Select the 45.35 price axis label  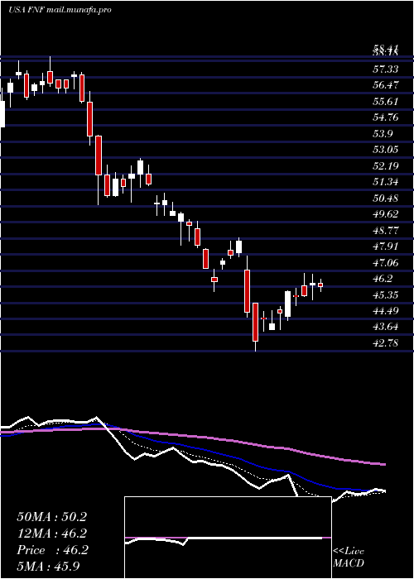tap(386, 294)
